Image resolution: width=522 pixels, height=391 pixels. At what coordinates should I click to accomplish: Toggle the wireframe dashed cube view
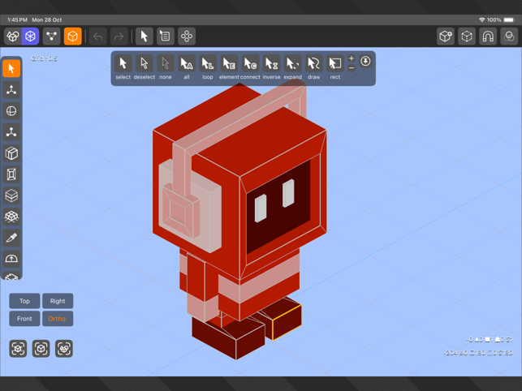(x=467, y=36)
